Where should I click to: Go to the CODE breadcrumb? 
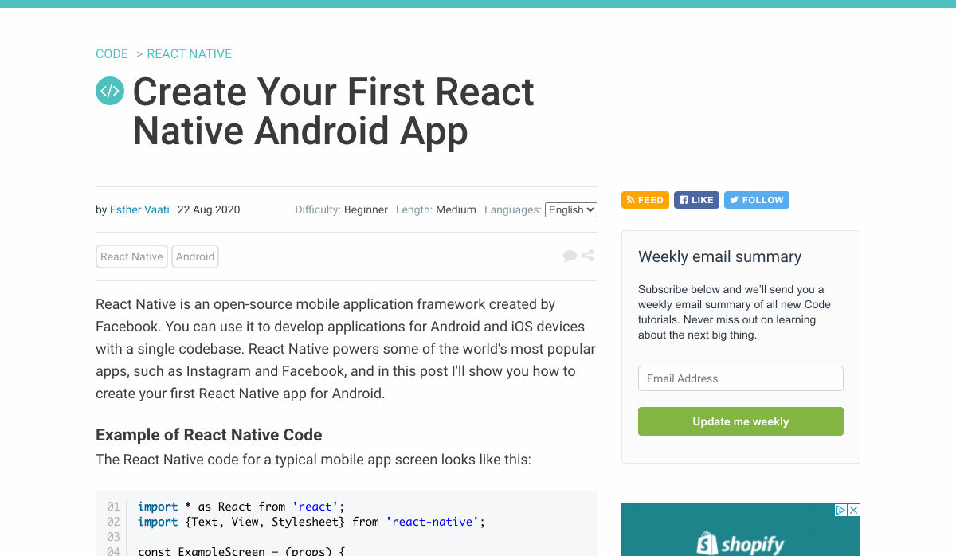point(112,54)
